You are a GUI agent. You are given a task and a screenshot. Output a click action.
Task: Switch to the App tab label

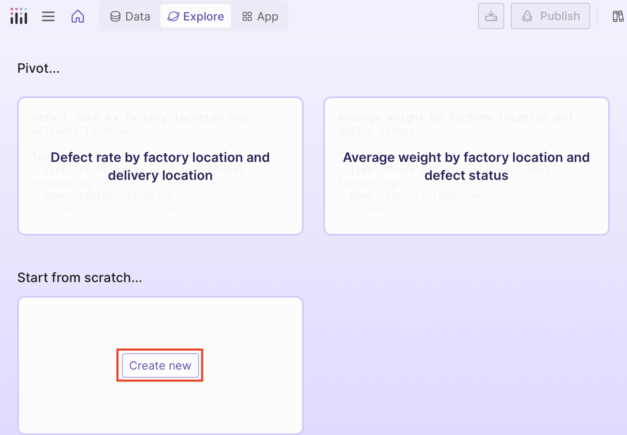tap(268, 16)
